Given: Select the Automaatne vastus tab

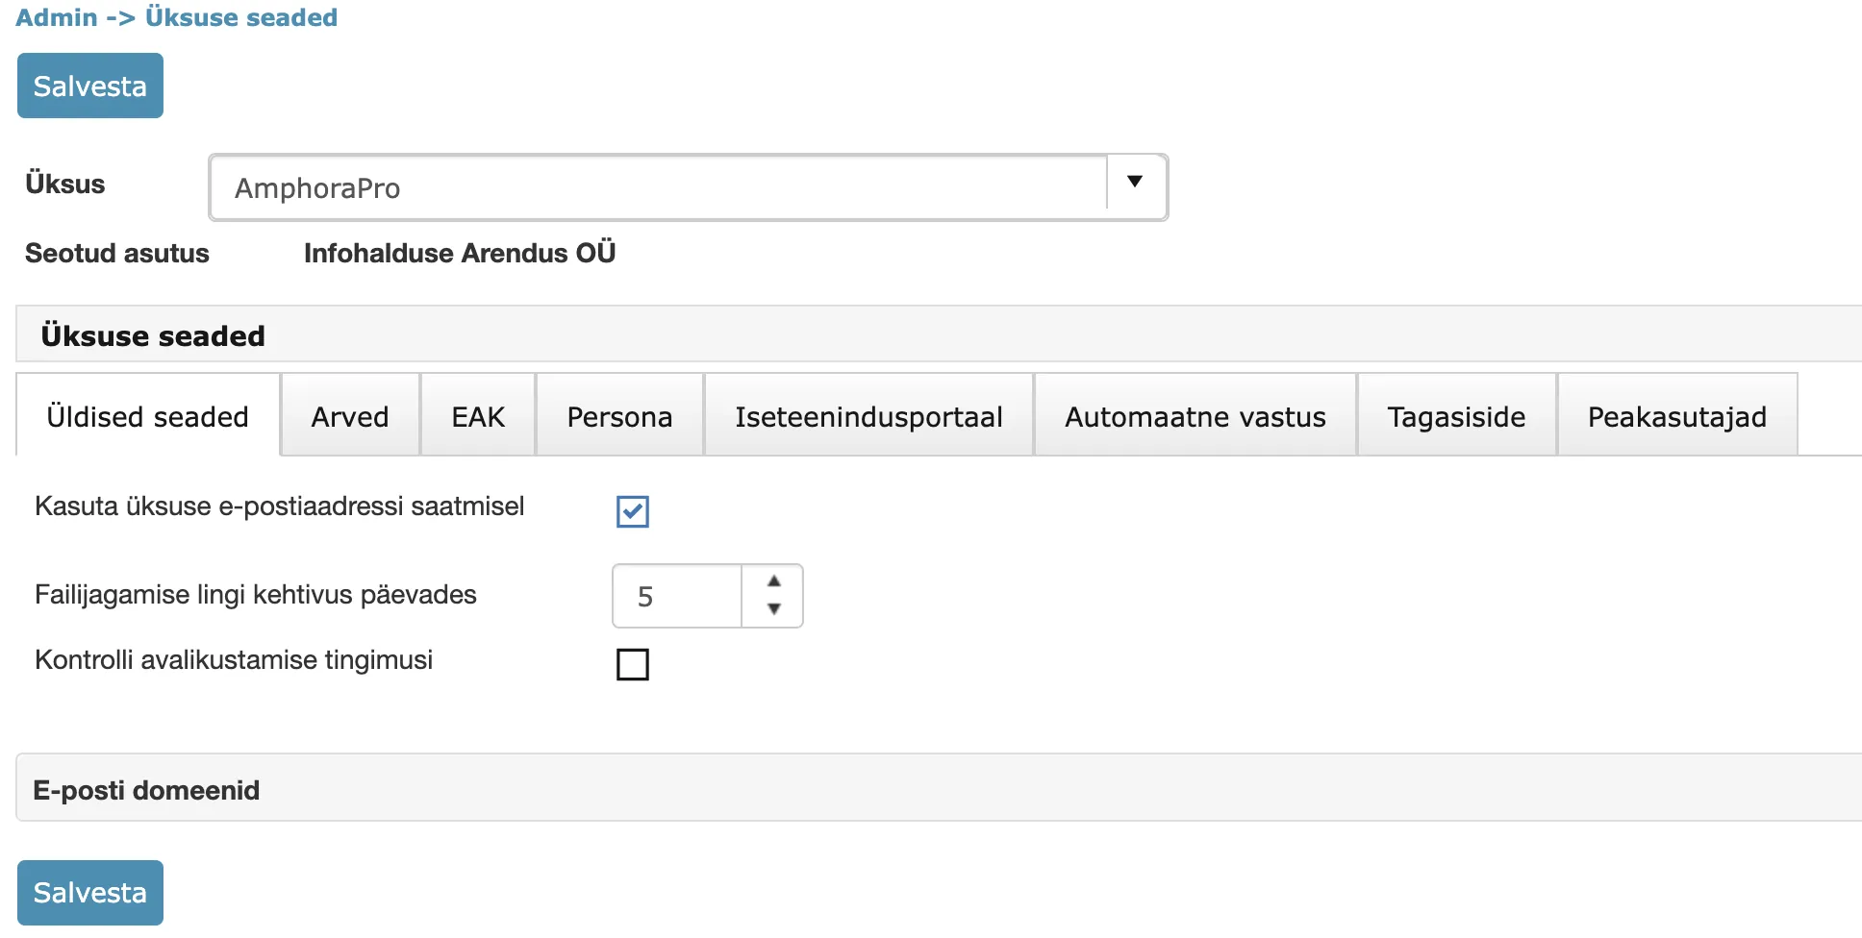Looking at the screenshot, I should [x=1195, y=416].
